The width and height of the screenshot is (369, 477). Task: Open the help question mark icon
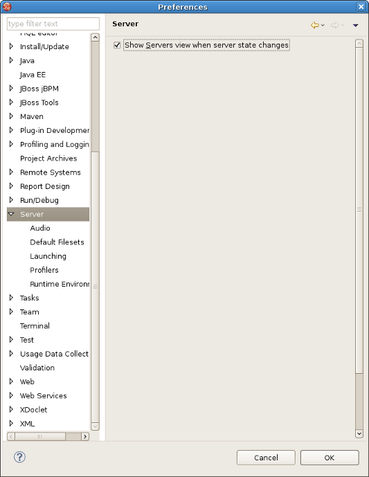tap(20, 457)
